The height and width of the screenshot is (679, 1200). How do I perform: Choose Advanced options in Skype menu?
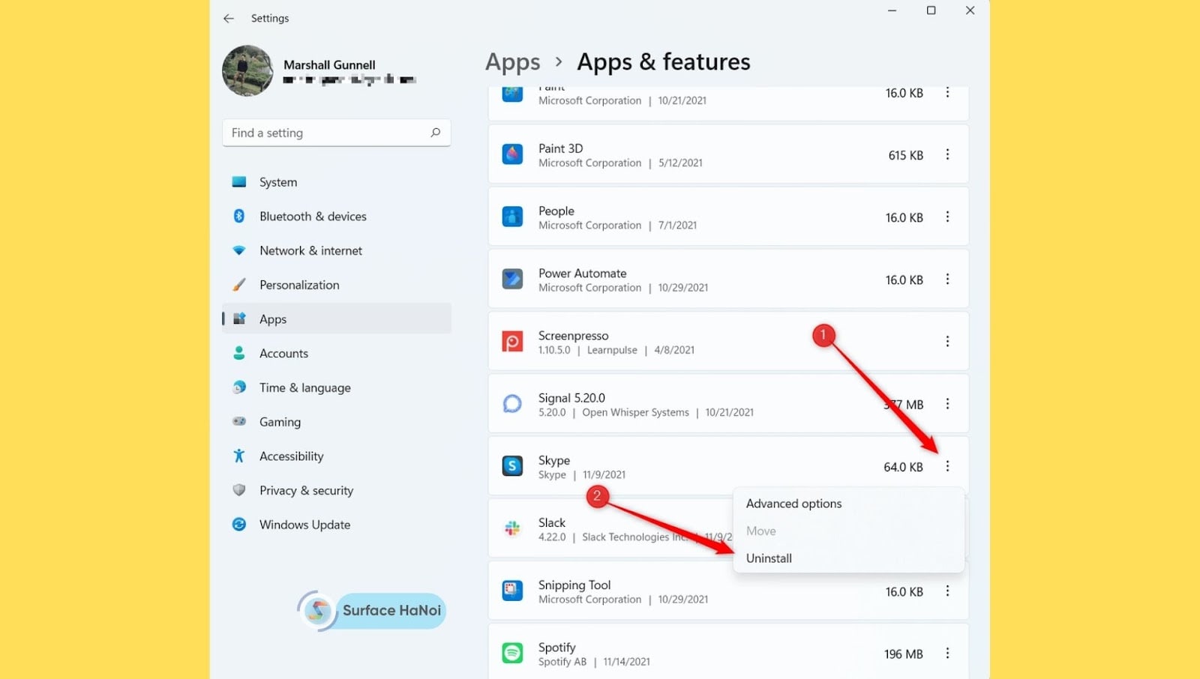click(x=848, y=504)
